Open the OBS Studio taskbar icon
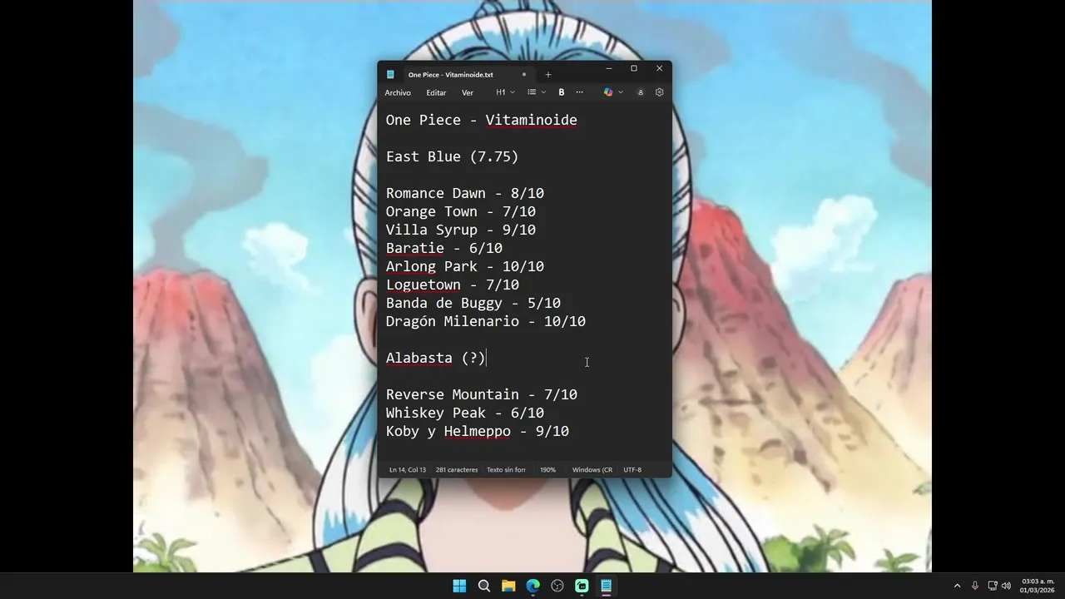This screenshot has height=599, width=1065. [x=557, y=586]
